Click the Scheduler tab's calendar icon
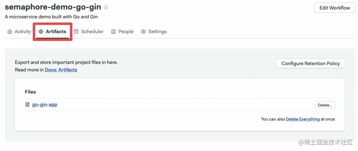The width and height of the screenshot is (358, 151). [x=76, y=32]
